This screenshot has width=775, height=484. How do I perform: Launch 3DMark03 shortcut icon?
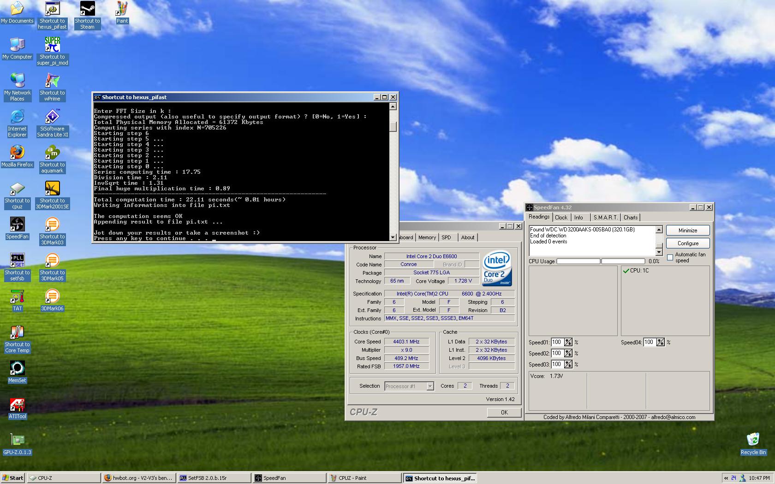coord(52,231)
